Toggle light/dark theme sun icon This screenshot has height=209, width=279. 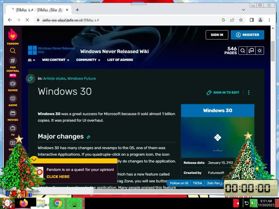tap(260, 51)
